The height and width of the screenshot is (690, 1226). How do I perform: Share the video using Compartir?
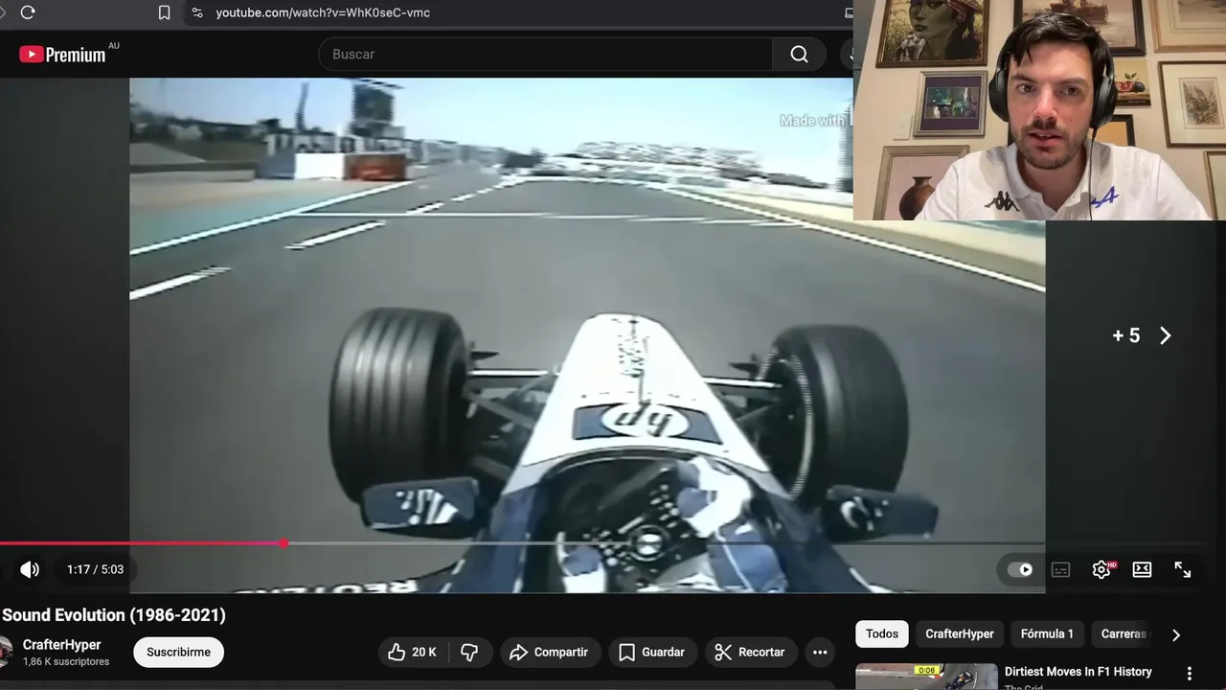coord(549,652)
